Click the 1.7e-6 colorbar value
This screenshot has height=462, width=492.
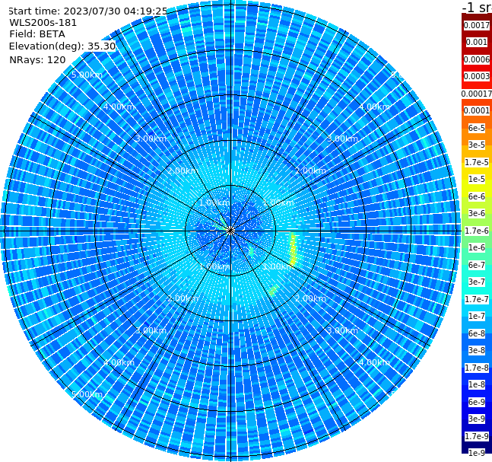pos(477,231)
